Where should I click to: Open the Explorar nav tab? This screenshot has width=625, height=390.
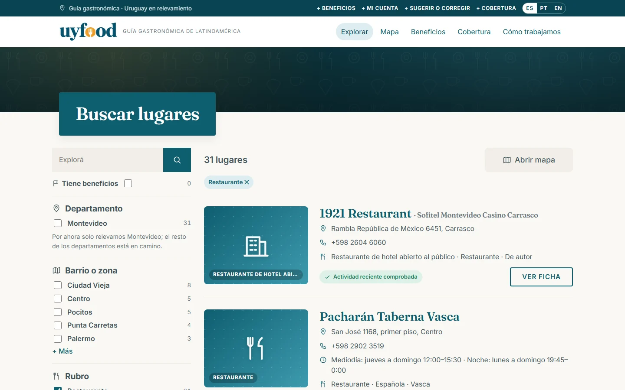355,32
